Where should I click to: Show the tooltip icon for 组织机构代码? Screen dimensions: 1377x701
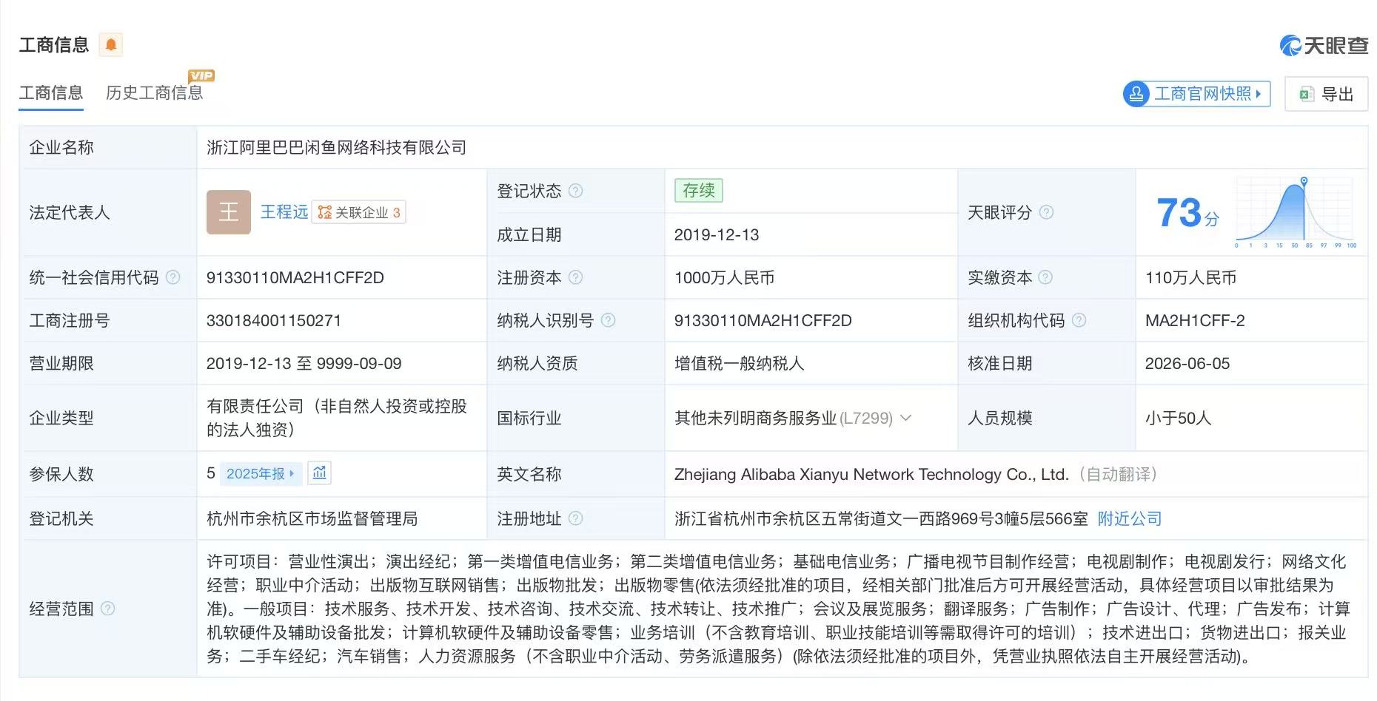[1079, 320]
